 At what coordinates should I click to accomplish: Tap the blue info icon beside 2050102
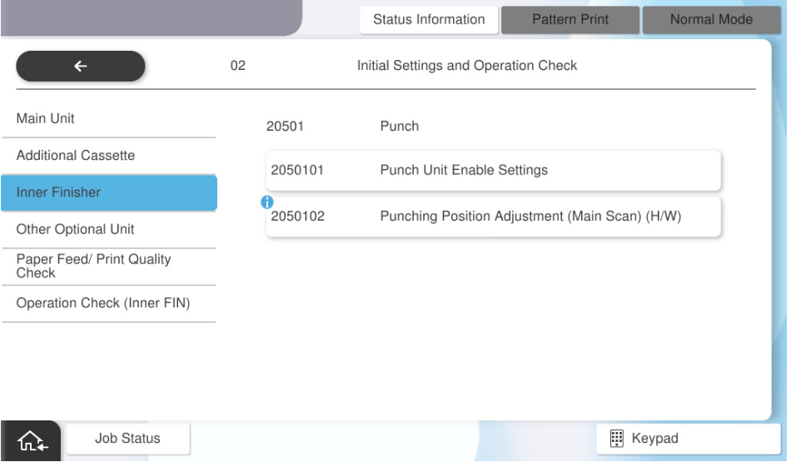pos(266,202)
